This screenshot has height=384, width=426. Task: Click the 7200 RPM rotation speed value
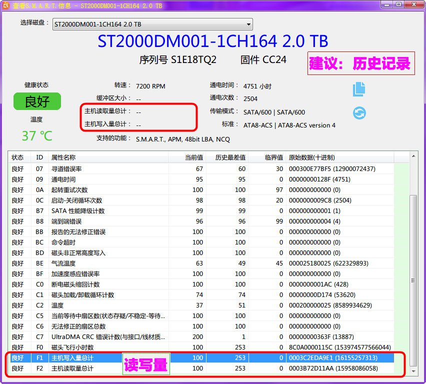(150, 86)
